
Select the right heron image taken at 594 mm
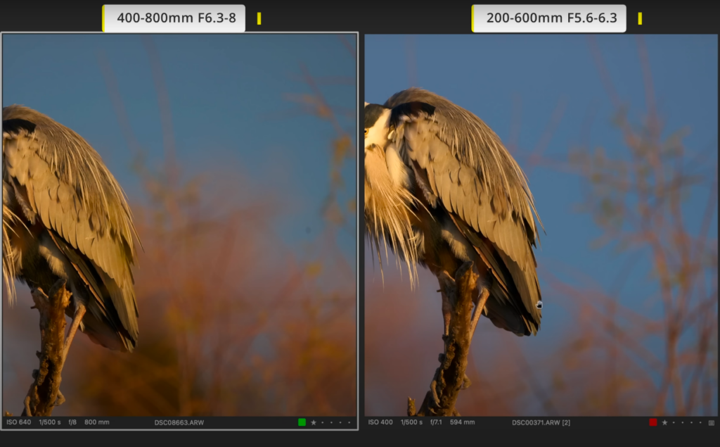tap(540, 225)
